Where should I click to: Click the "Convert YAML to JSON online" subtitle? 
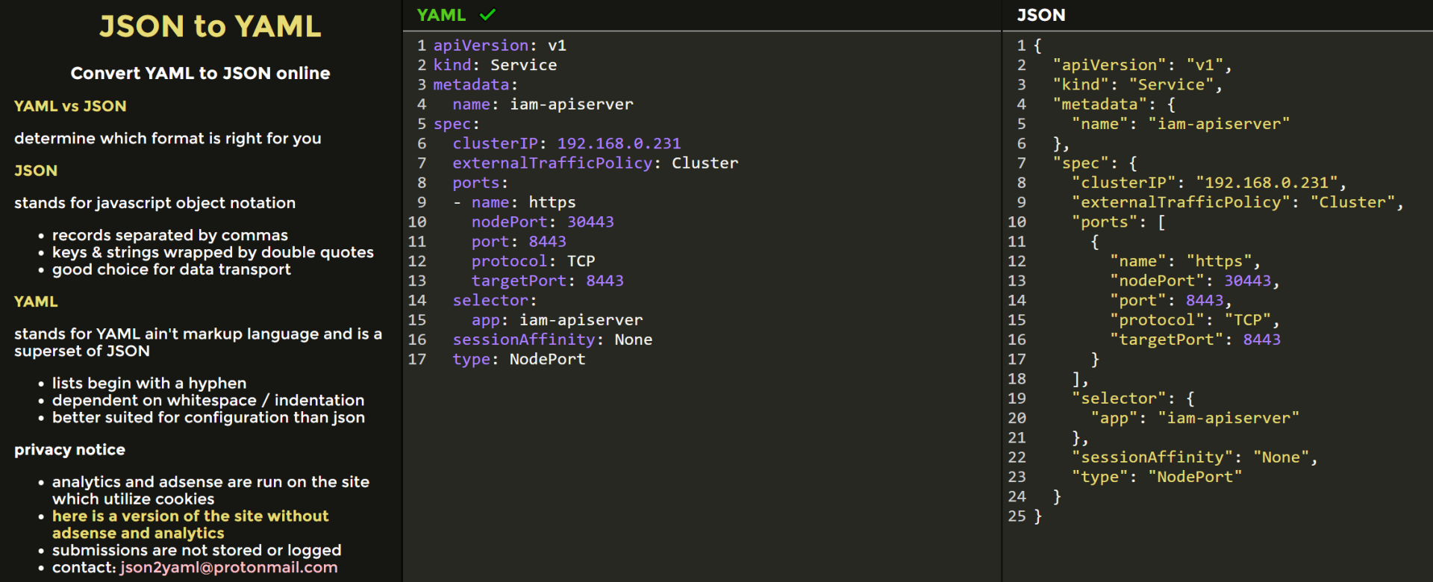(200, 73)
